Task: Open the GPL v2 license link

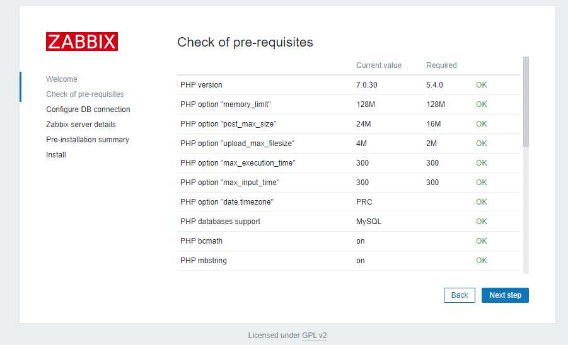Action: pos(314,335)
